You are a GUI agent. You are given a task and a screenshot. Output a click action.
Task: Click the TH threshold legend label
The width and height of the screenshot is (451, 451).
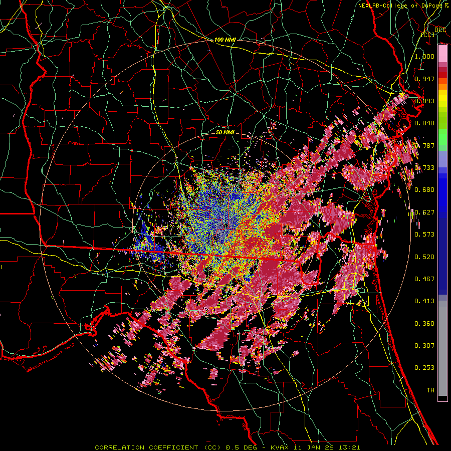[x=430, y=390]
